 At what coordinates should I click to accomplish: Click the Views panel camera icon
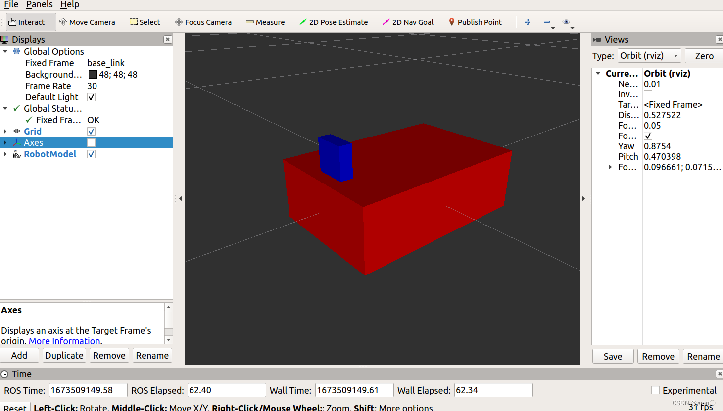tap(597, 40)
